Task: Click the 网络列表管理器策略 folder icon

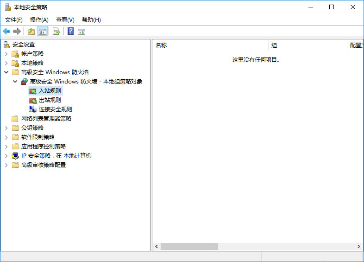Action: coord(15,119)
